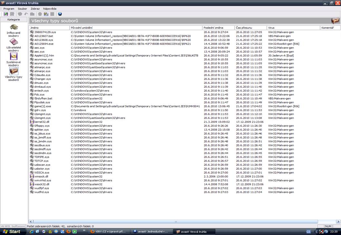Sort by the Virus column header
The height and width of the screenshot is (235, 341).
click(x=293, y=28)
